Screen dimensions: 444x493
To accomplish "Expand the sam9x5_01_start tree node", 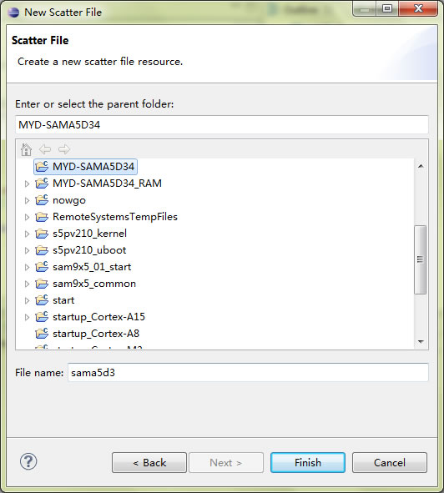I will click(27, 267).
